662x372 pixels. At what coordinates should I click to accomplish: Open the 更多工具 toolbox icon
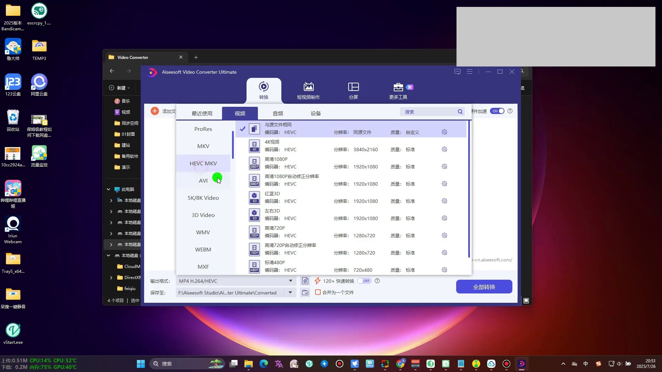tap(398, 87)
